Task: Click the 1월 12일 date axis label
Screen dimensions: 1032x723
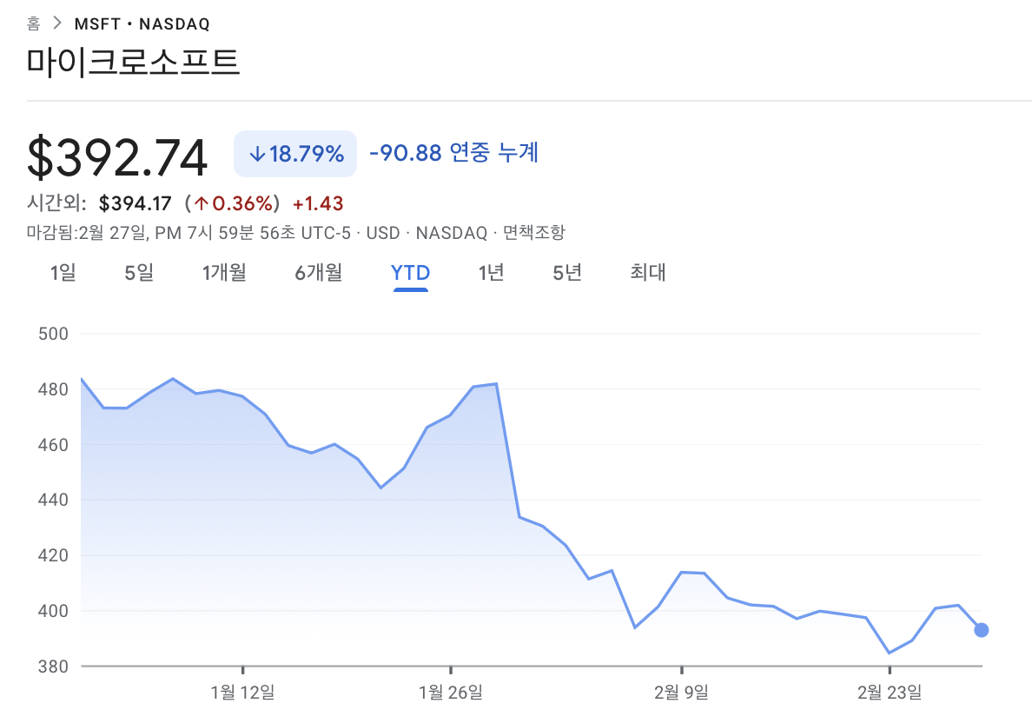Action: point(242,693)
